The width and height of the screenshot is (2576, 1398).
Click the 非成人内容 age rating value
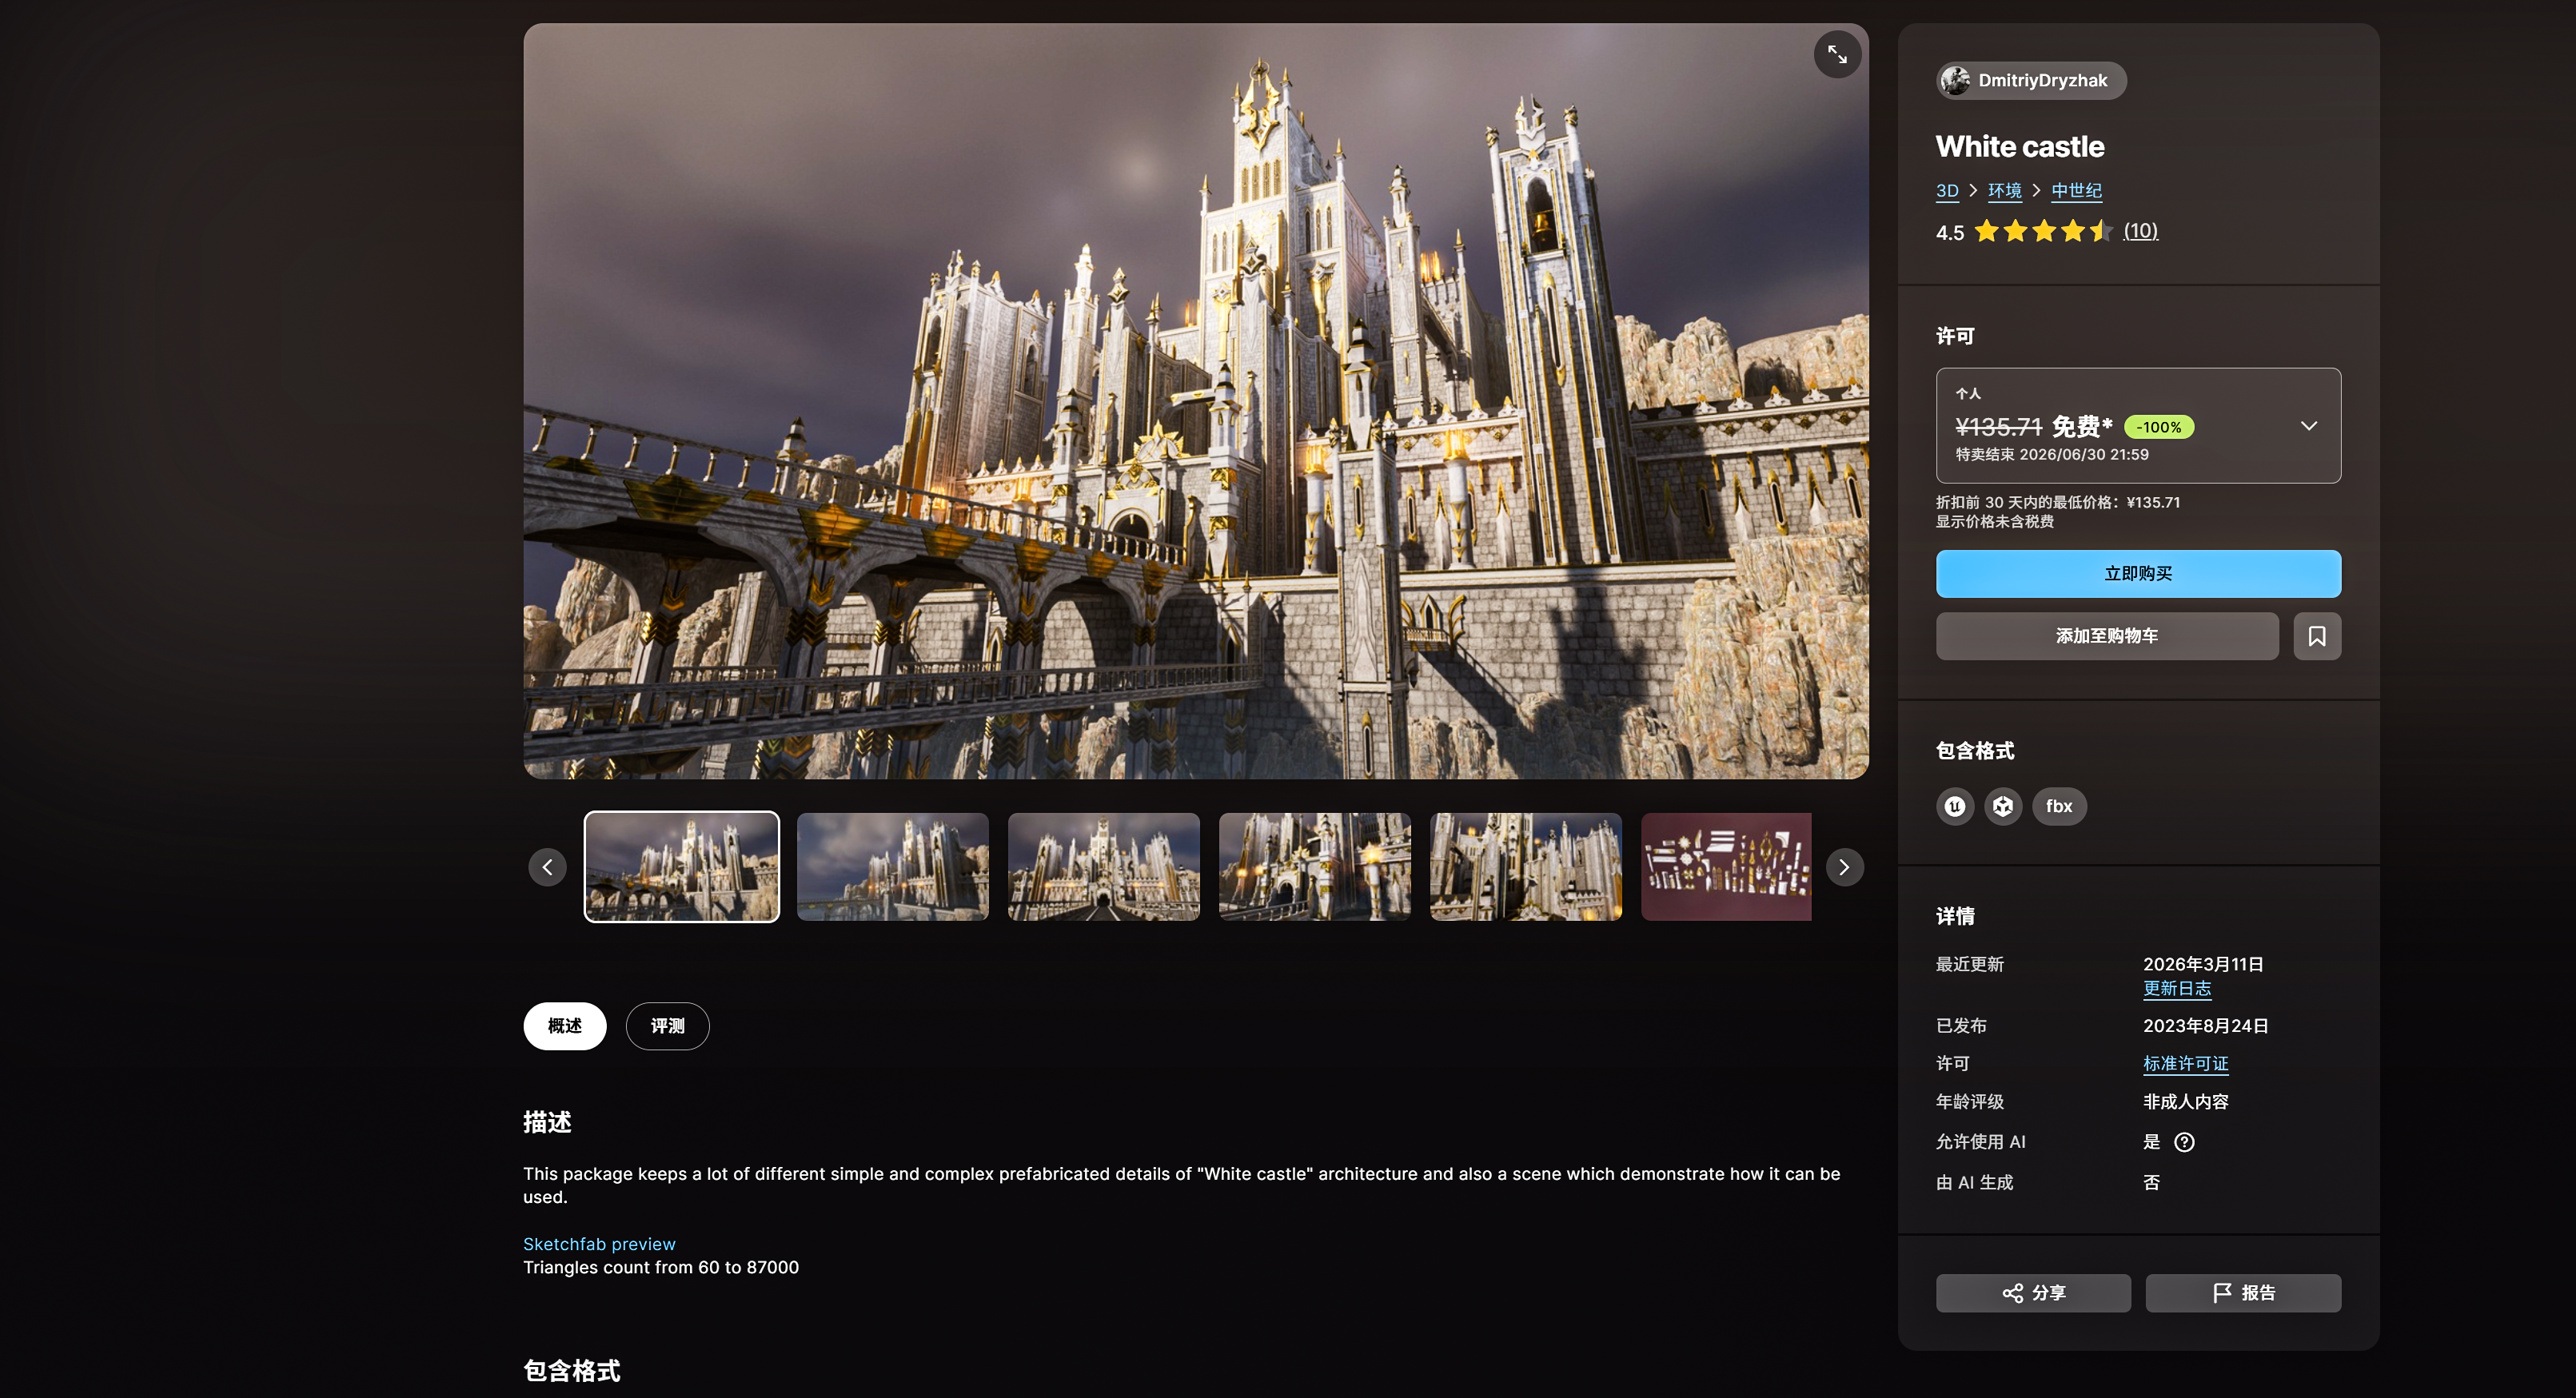click(2185, 1101)
